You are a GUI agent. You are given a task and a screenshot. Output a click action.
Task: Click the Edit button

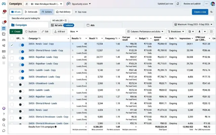pos(45,31)
